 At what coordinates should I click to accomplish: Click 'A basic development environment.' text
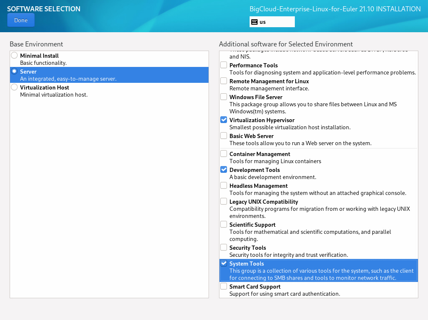(x=273, y=177)
